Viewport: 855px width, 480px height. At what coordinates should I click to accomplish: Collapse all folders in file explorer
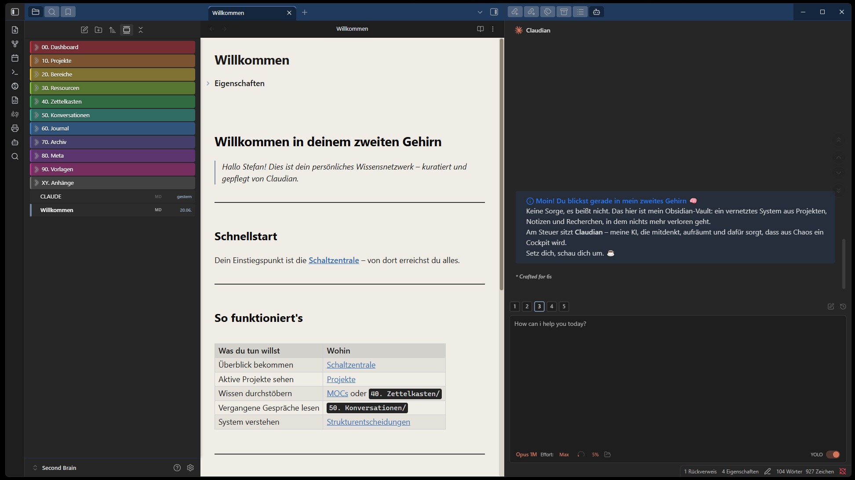pos(141,30)
